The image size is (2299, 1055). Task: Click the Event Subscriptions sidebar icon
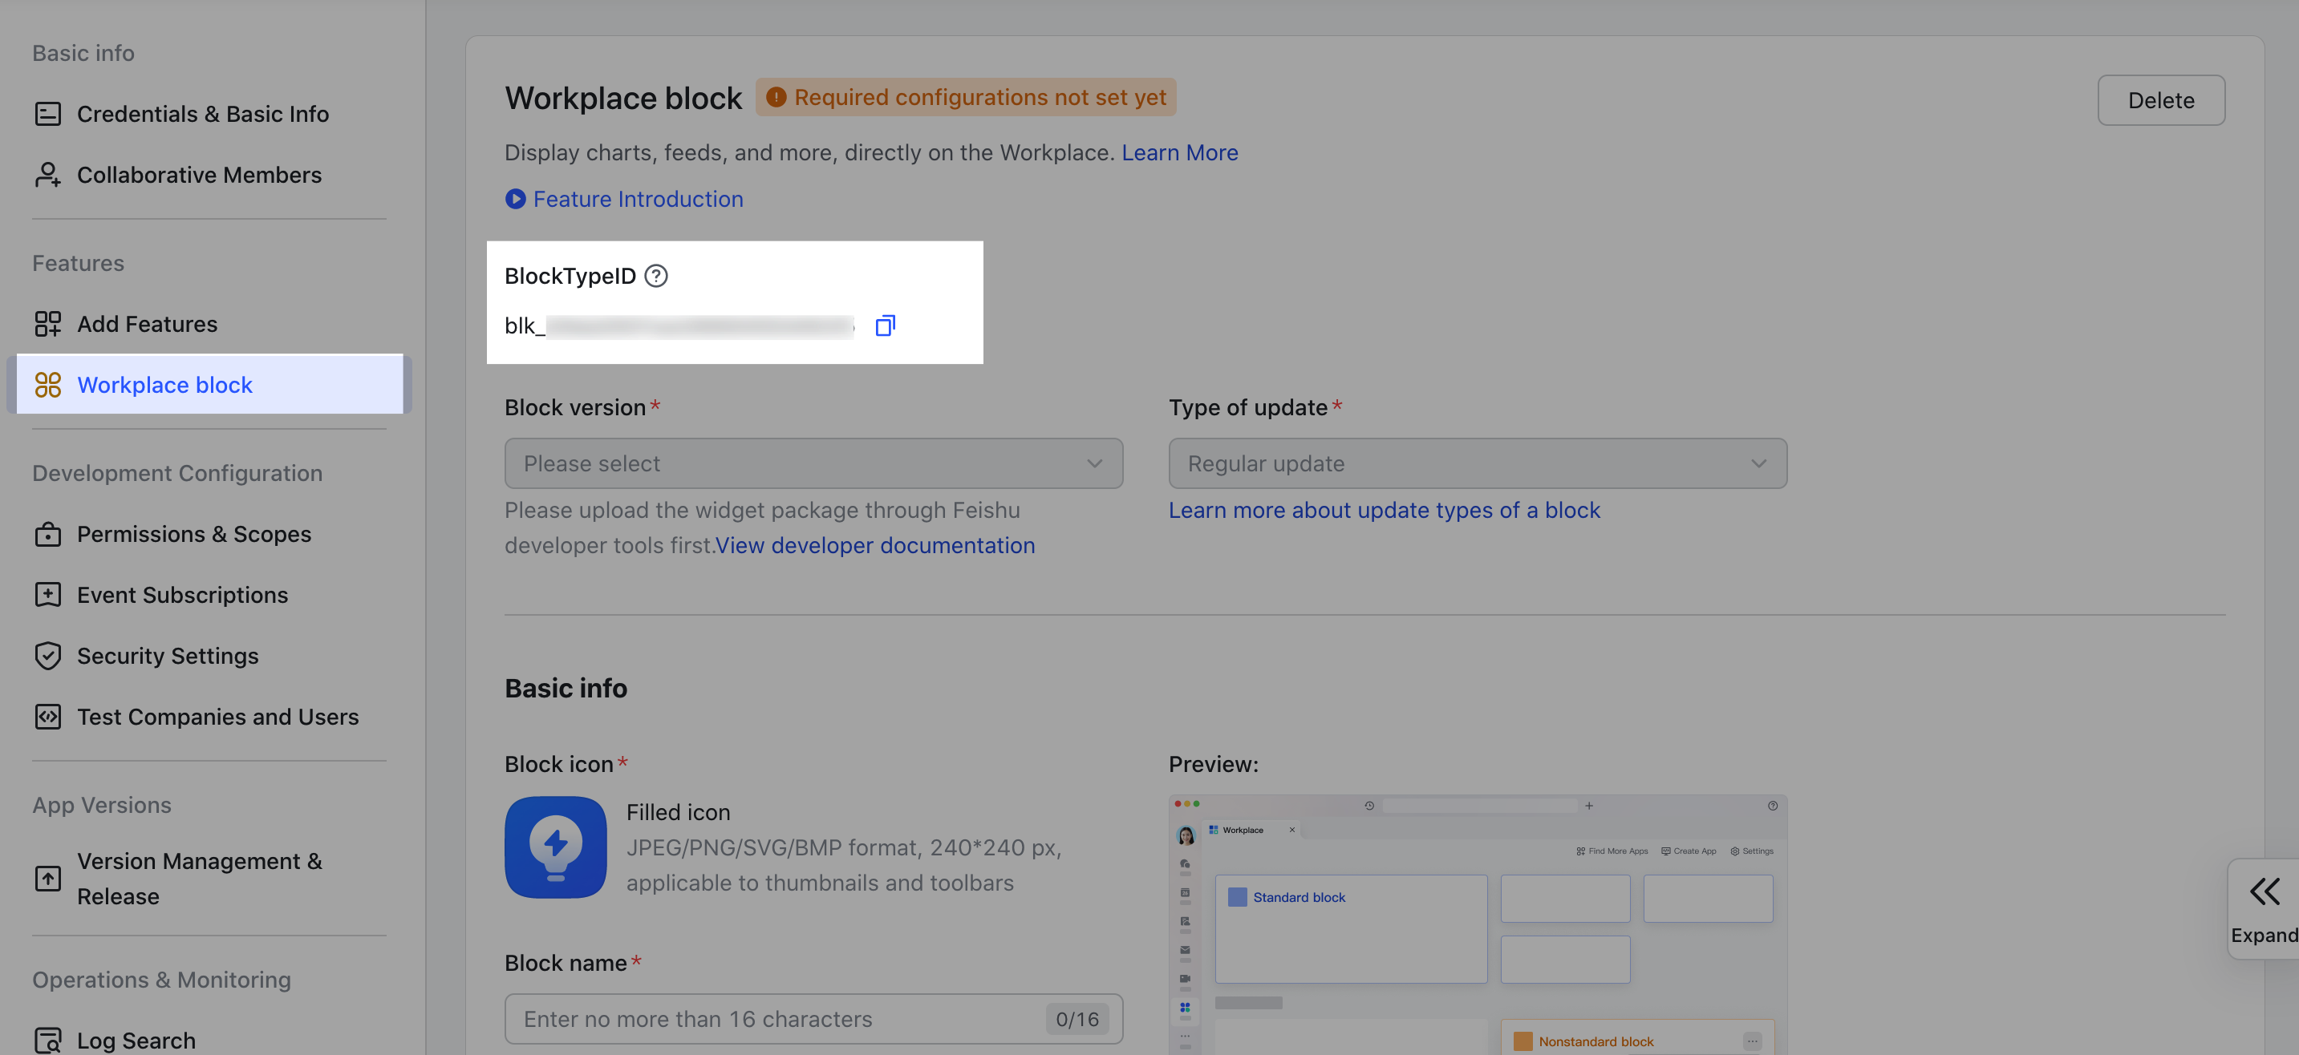point(47,595)
